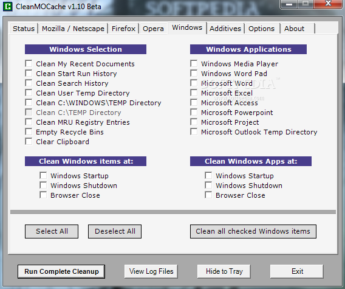
Task: Select the Windows tab
Action: point(187,28)
